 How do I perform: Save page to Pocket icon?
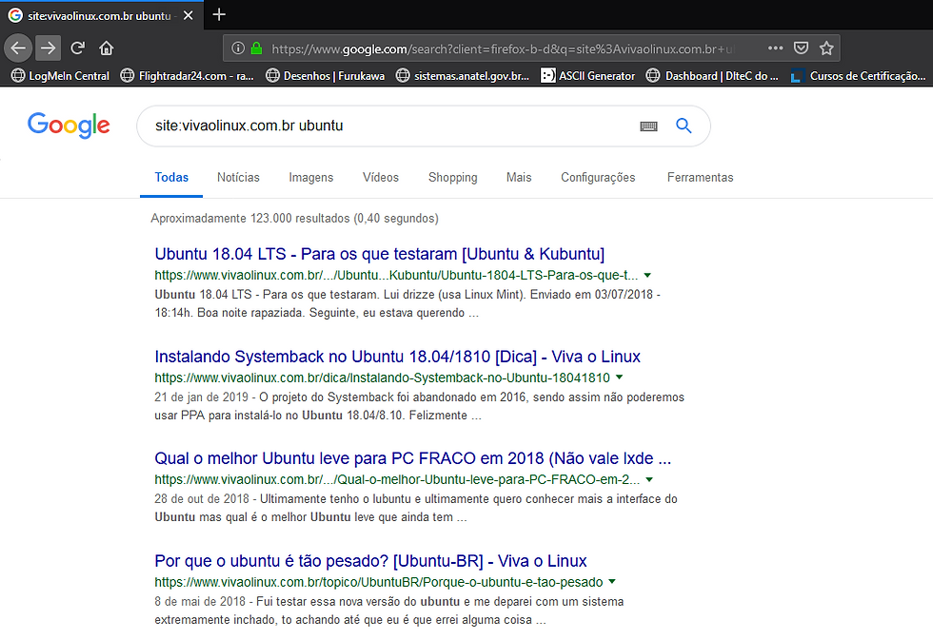pos(801,48)
